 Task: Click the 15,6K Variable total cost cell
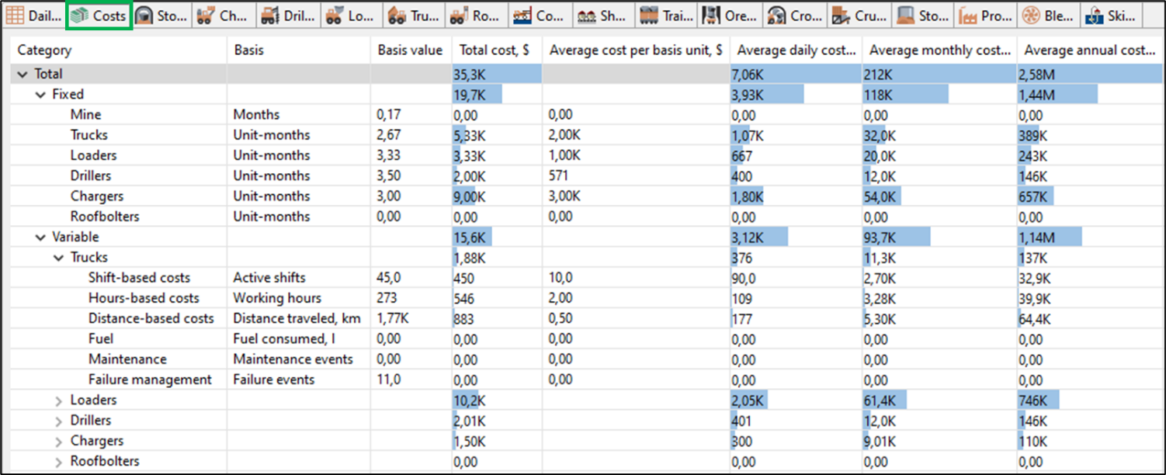coord(497,237)
